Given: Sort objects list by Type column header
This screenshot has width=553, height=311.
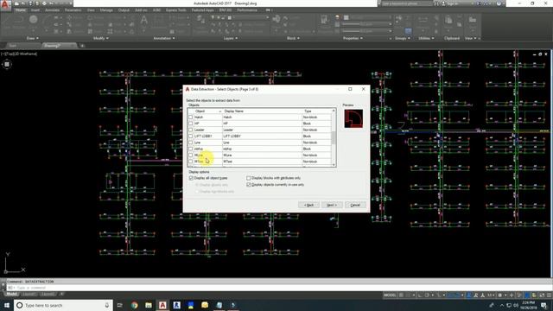Looking at the screenshot, I should [316, 111].
